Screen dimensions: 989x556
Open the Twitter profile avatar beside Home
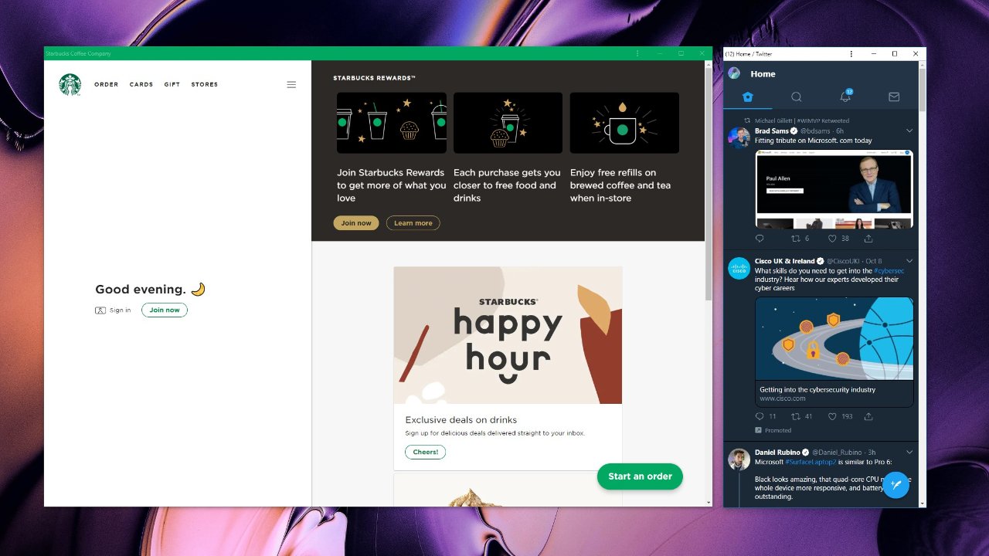click(x=734, y=73)
